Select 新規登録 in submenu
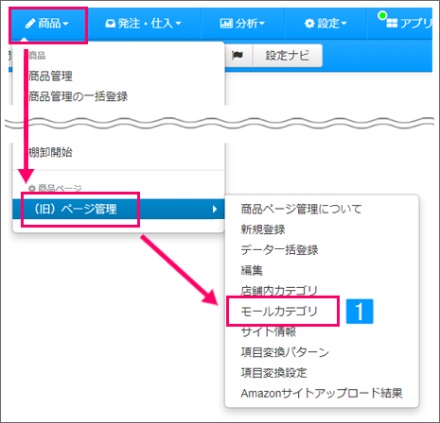The width and height of the screenshot is (440, 423). point(263,229)
